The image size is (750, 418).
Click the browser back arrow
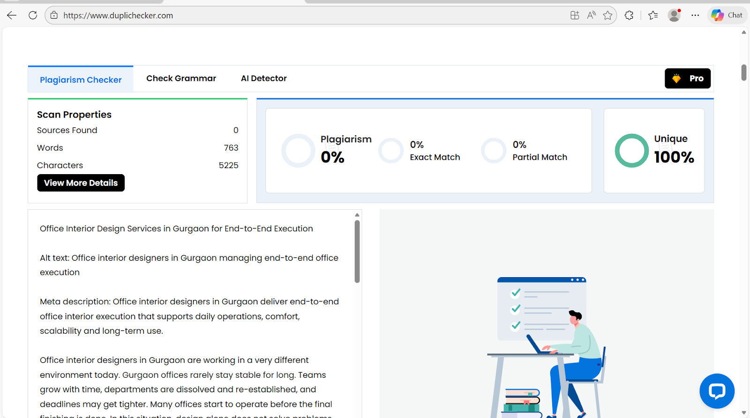click(x=12, y=15)
